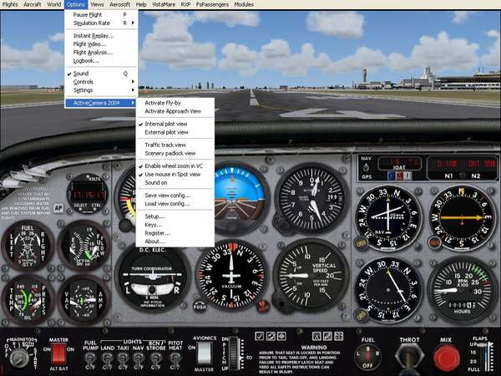Open the Flights menu
The image size is (501, 376).
pos(10,4)
